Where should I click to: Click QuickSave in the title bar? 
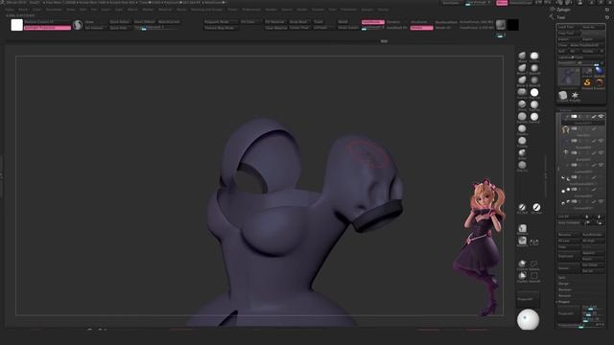(x=451, y=3)
